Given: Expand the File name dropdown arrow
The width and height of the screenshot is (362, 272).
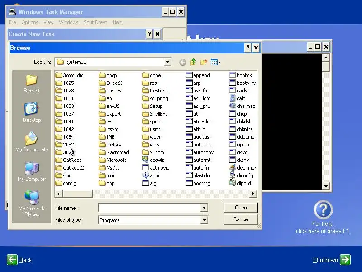Looking at the screenshot, I should coord(204,208).
